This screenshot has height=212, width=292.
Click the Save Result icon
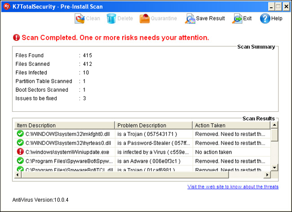tap(190, 18)
